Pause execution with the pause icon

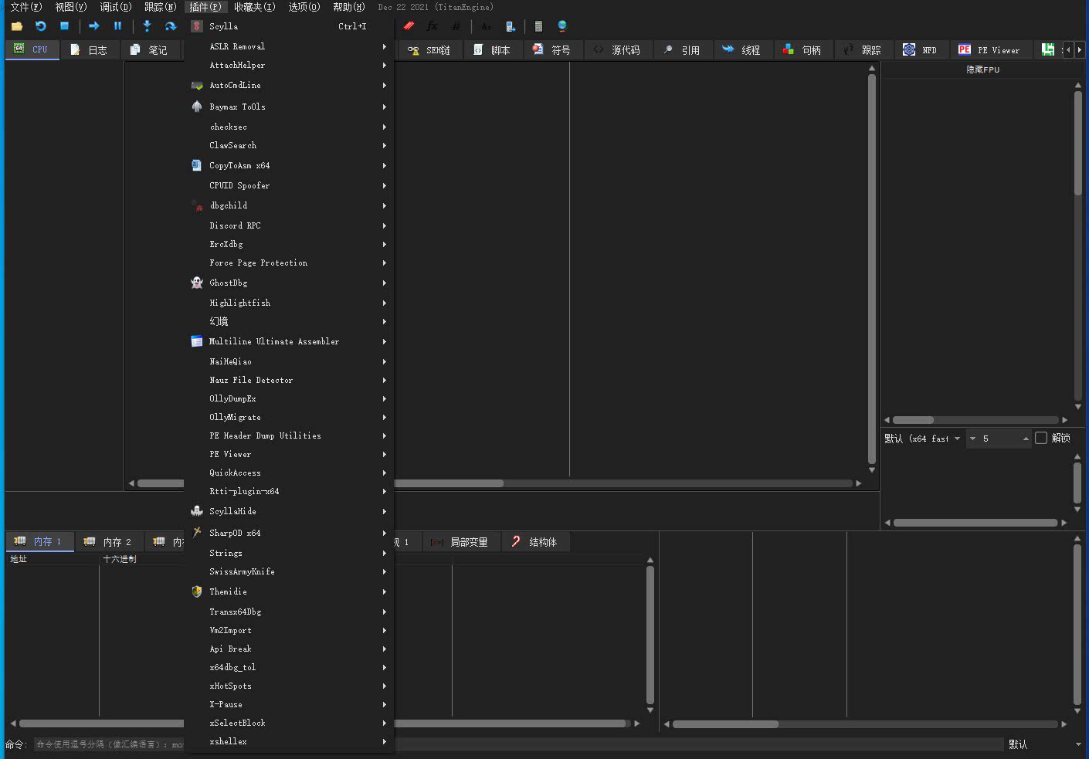117,26
